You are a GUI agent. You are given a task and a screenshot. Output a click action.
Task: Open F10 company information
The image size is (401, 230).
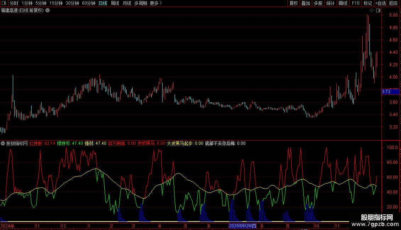coord(355,3)
